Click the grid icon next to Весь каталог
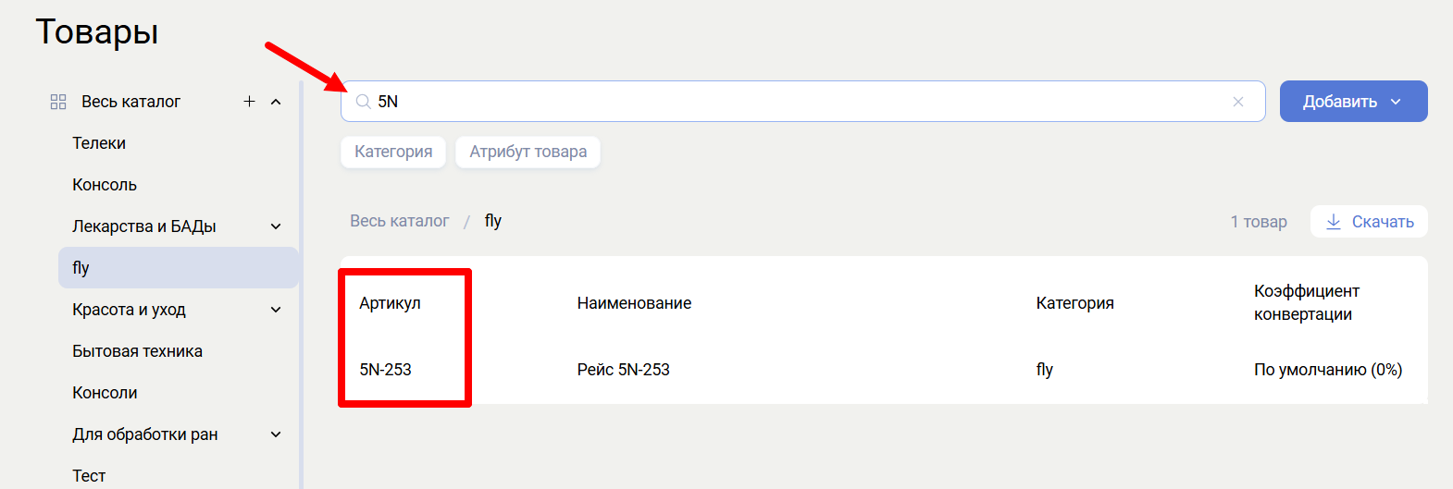The height and width of the screenshot is (489, 1453). tap(58, 102)
